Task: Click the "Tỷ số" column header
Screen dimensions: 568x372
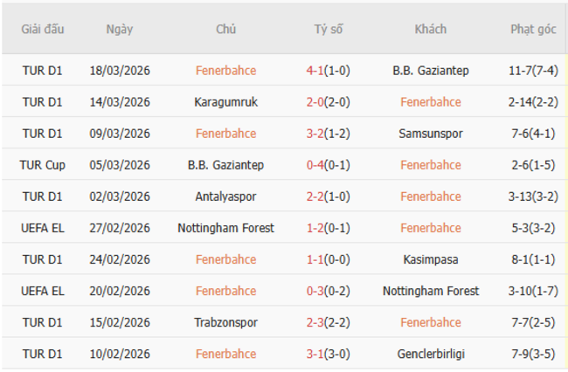Action: click(x=329, y=29)
